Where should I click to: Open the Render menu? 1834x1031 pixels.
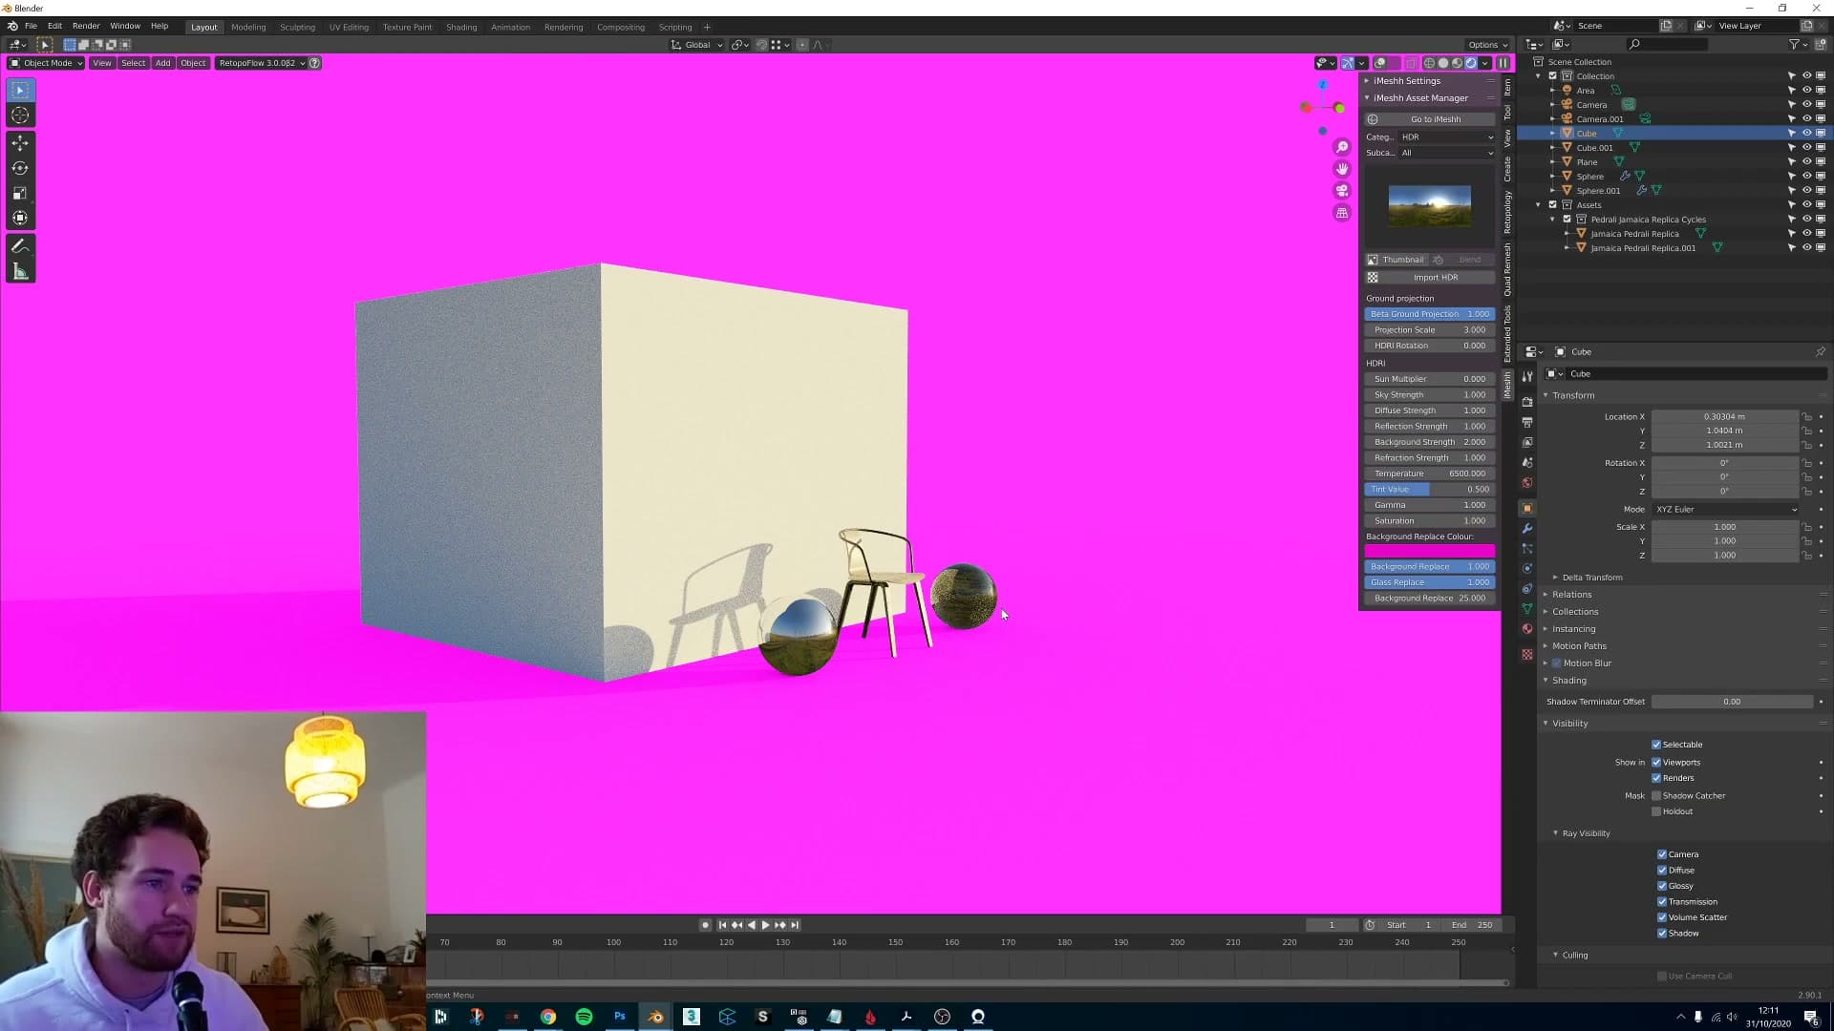pyautogui.click(x=86, y=27)
